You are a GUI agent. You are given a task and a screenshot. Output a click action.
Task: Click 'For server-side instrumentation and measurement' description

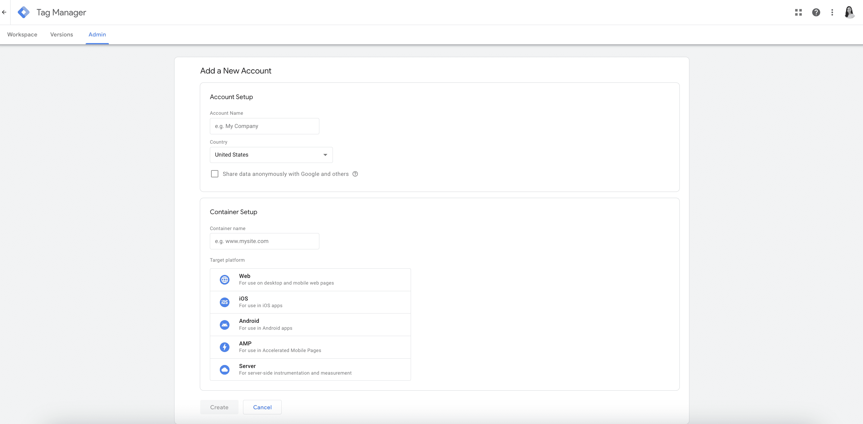(x=295, y=373)
